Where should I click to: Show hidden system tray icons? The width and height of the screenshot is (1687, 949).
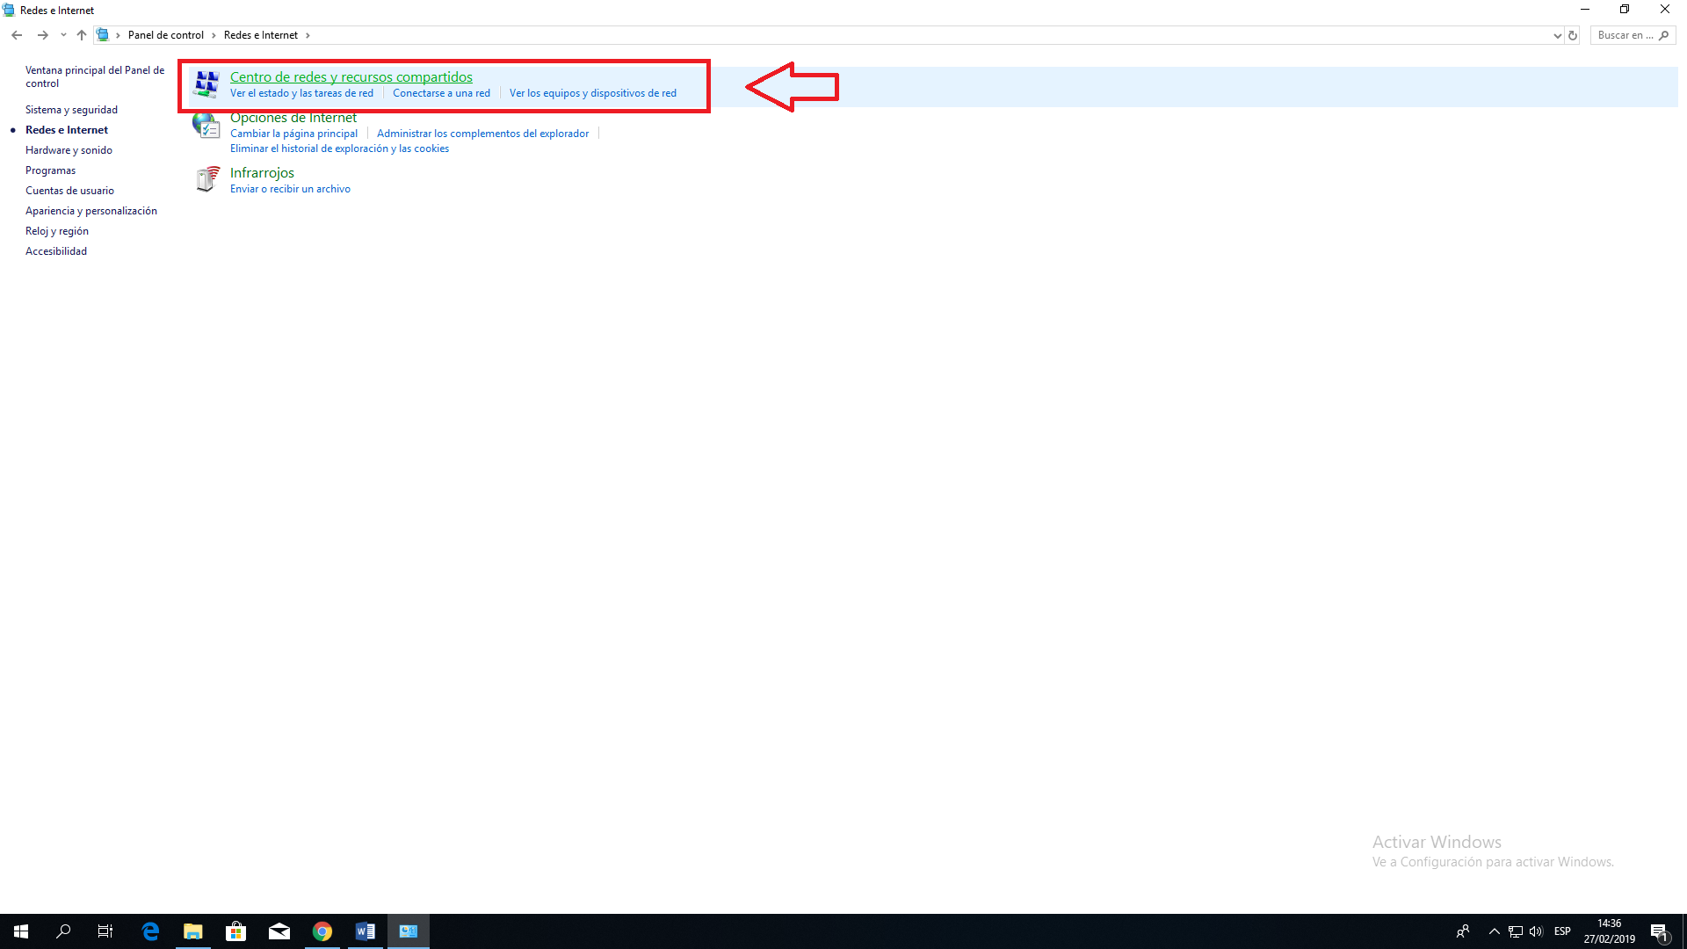click(1494, 931)
